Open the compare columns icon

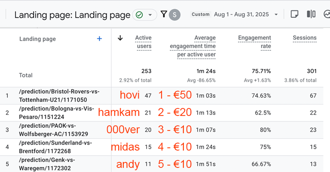(311, 14)
